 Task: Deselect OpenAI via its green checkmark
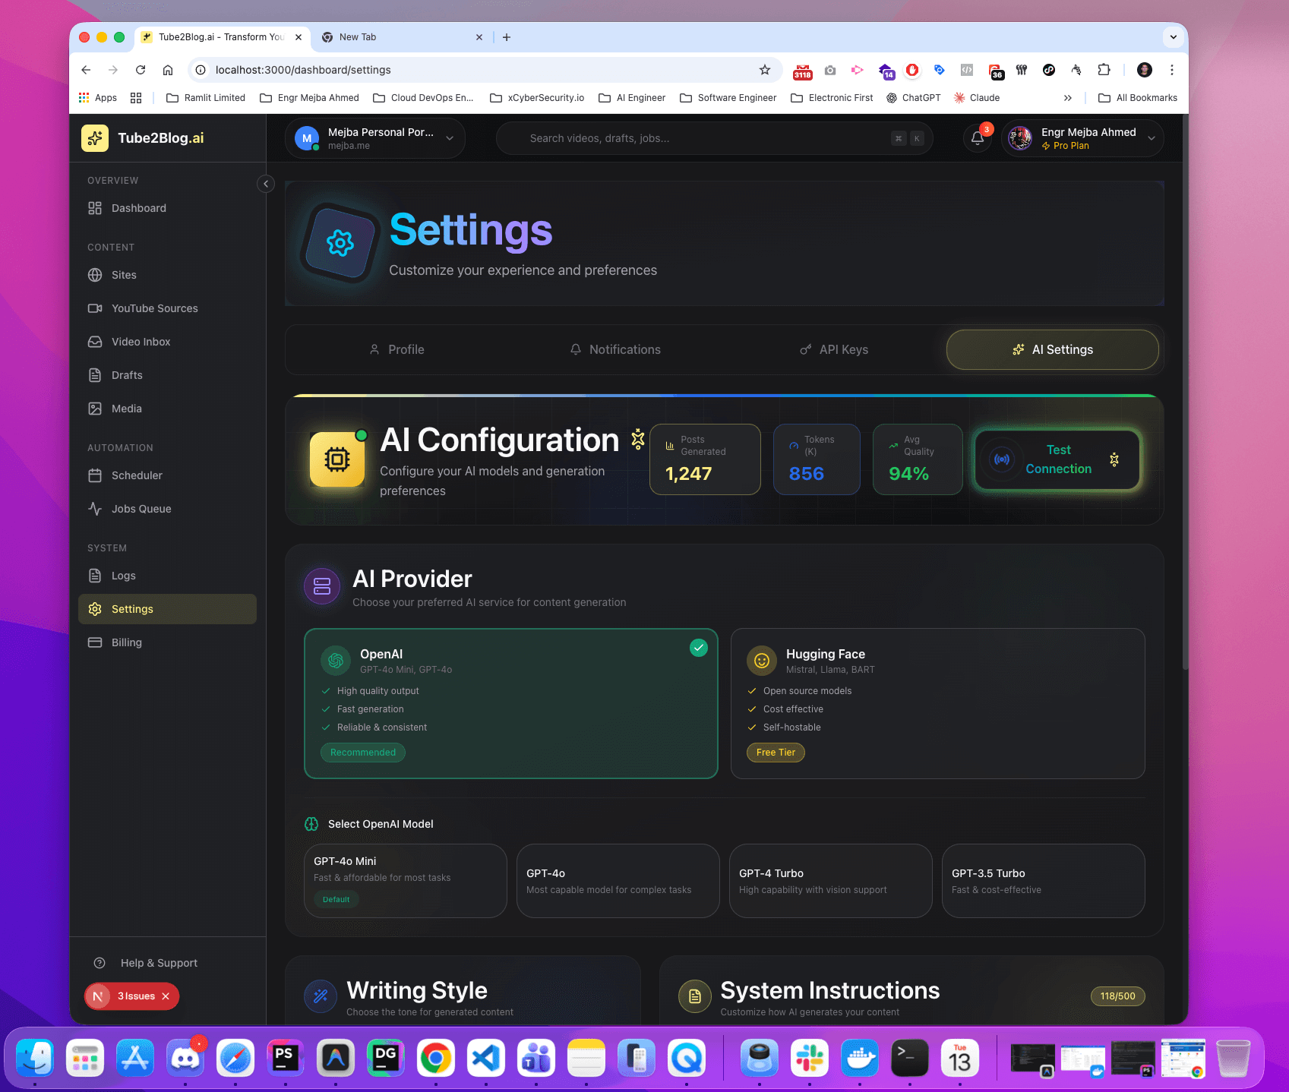point(698,648)
